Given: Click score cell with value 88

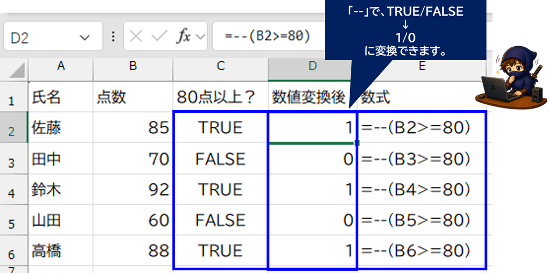Looking at the screenshot, I should tap(133, 250).
